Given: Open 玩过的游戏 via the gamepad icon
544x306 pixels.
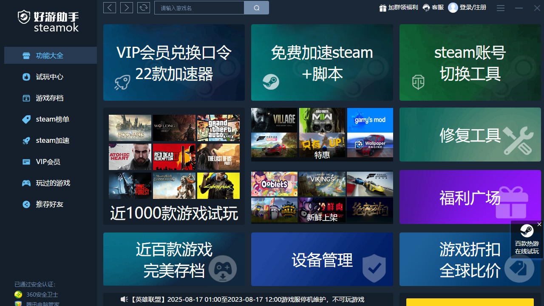Looking at the screenshot, I should (x=26, y=183).
